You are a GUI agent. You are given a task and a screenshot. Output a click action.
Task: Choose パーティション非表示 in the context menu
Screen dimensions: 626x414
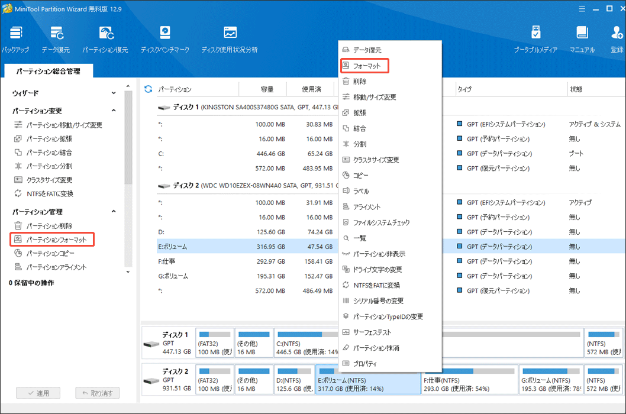(x=390, y=254)
